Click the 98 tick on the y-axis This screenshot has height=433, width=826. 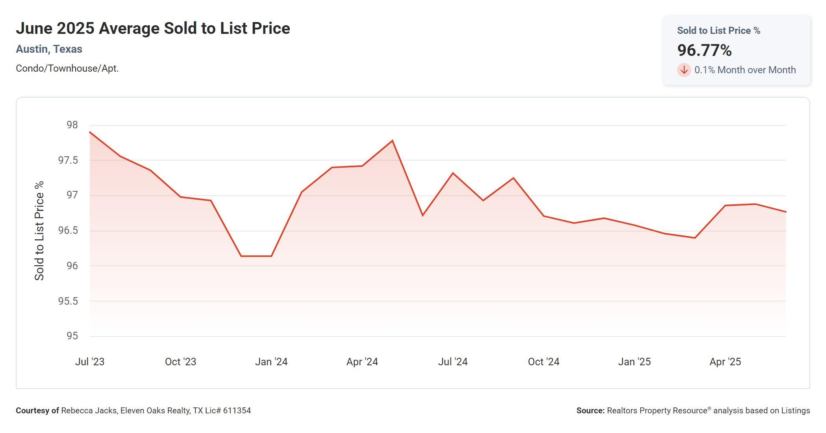pos(72,125)
